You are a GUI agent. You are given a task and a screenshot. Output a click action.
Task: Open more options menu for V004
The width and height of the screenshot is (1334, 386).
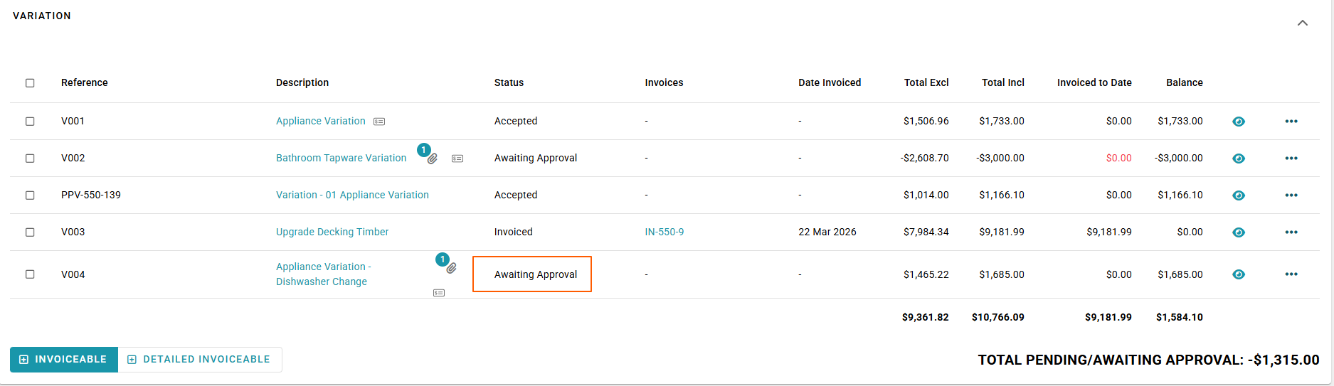pyautogui.click(x=1291, y=274)
